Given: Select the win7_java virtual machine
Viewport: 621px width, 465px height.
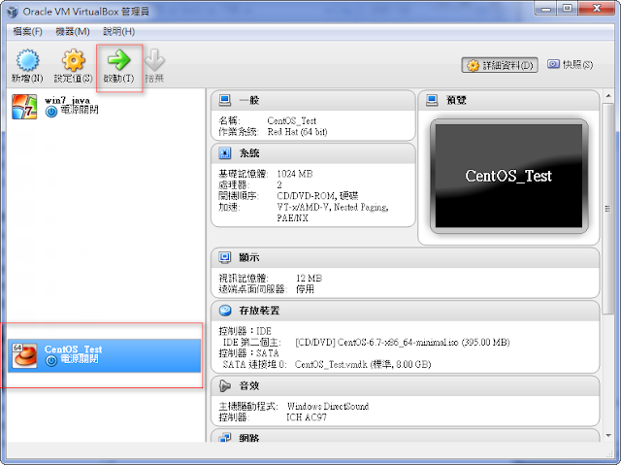Looking at the screenshot, I should [x=105, y=107].
